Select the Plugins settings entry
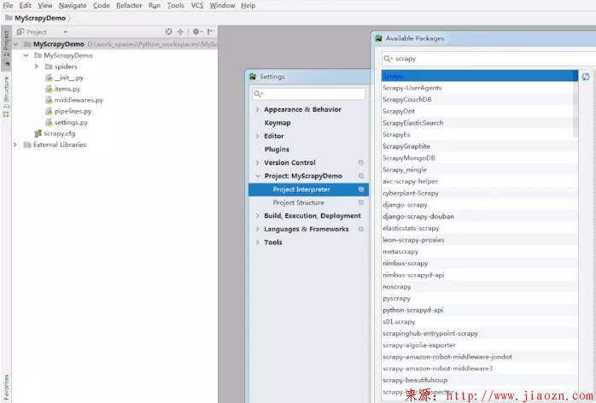Viewport: 596px width, 403px height. click(277, 149)
